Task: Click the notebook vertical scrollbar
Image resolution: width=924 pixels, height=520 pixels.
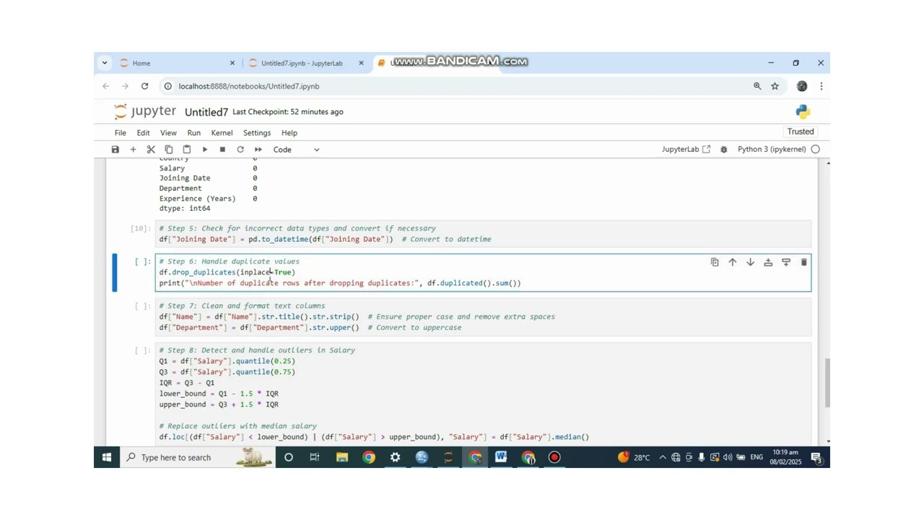Action: point(827,383)
